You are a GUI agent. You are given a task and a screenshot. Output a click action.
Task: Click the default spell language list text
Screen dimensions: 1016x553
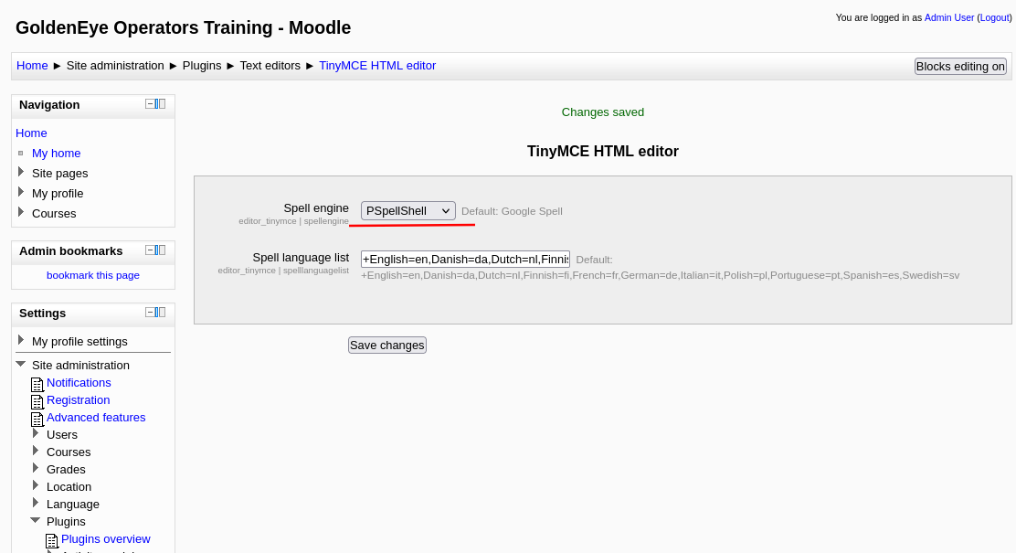click(x=661, y=275)
